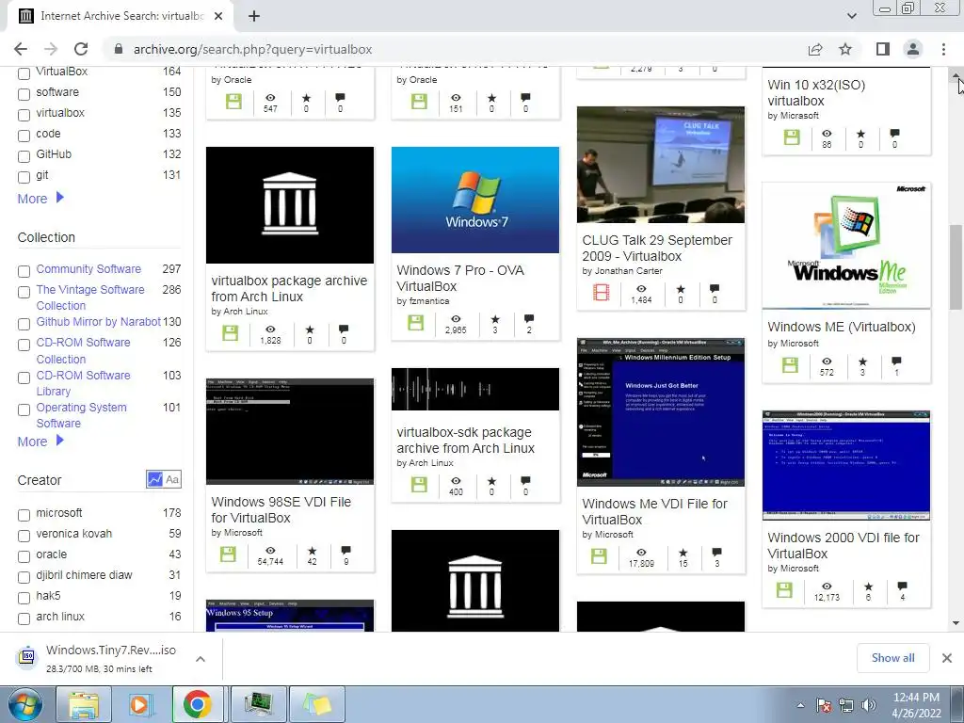The image size is (964, 723).
Task: Click floppy icon on Windows 2000 VDI card
Action: (784, 590)
